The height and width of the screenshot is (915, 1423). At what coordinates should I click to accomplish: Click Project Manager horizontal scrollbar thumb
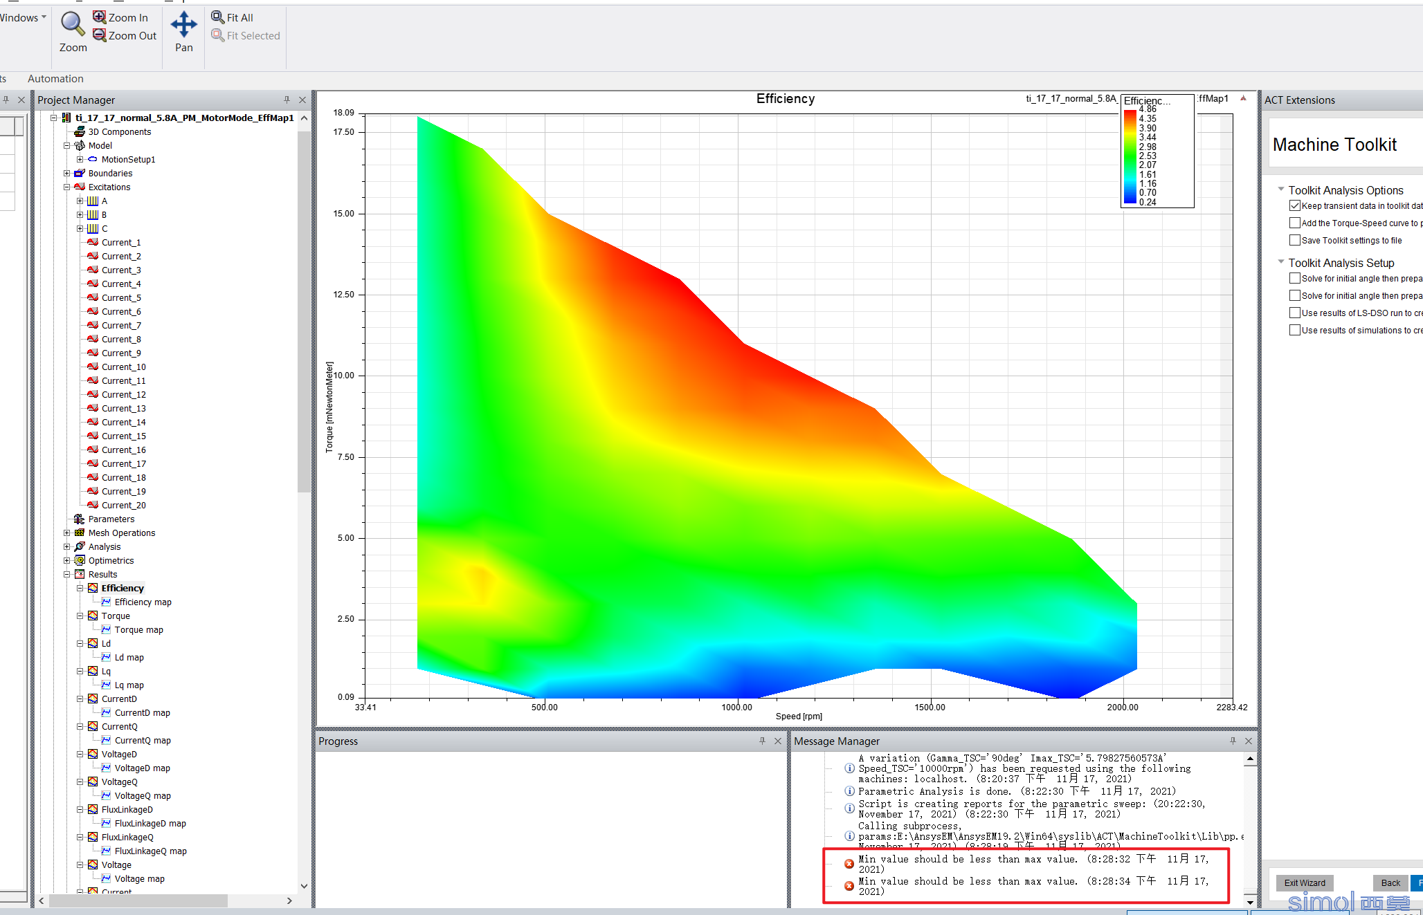[138, 900]
